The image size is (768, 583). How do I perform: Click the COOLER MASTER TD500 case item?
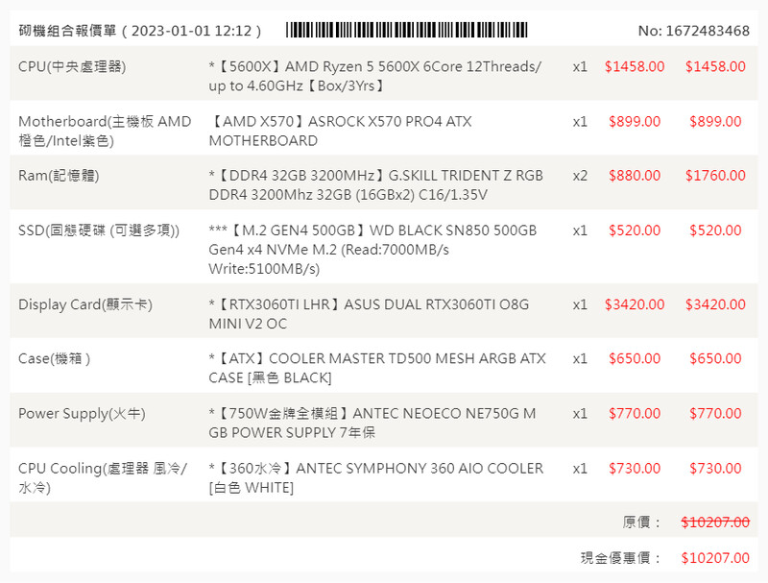pos(376,368)
